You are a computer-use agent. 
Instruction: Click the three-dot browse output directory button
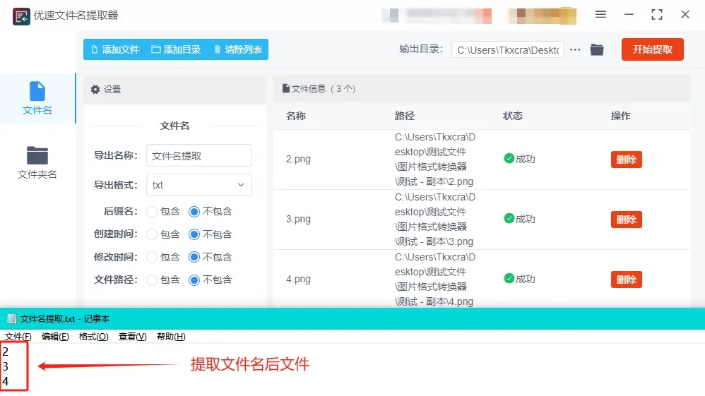click(x=575, y=49)
